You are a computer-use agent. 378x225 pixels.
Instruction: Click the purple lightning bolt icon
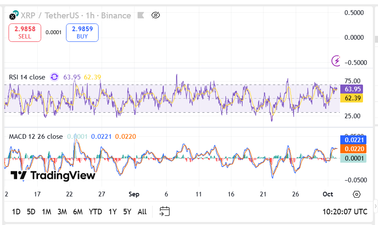pos(336,61)
